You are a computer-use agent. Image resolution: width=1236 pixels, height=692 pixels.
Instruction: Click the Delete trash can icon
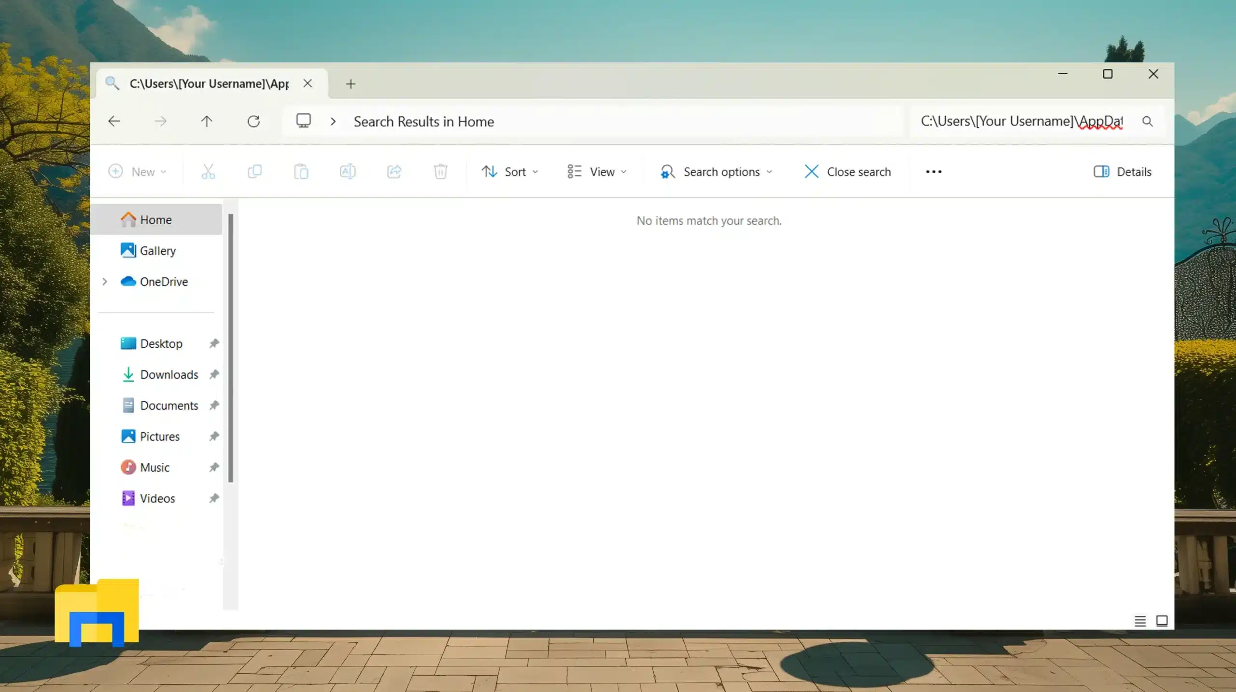[x=440, y=172]
